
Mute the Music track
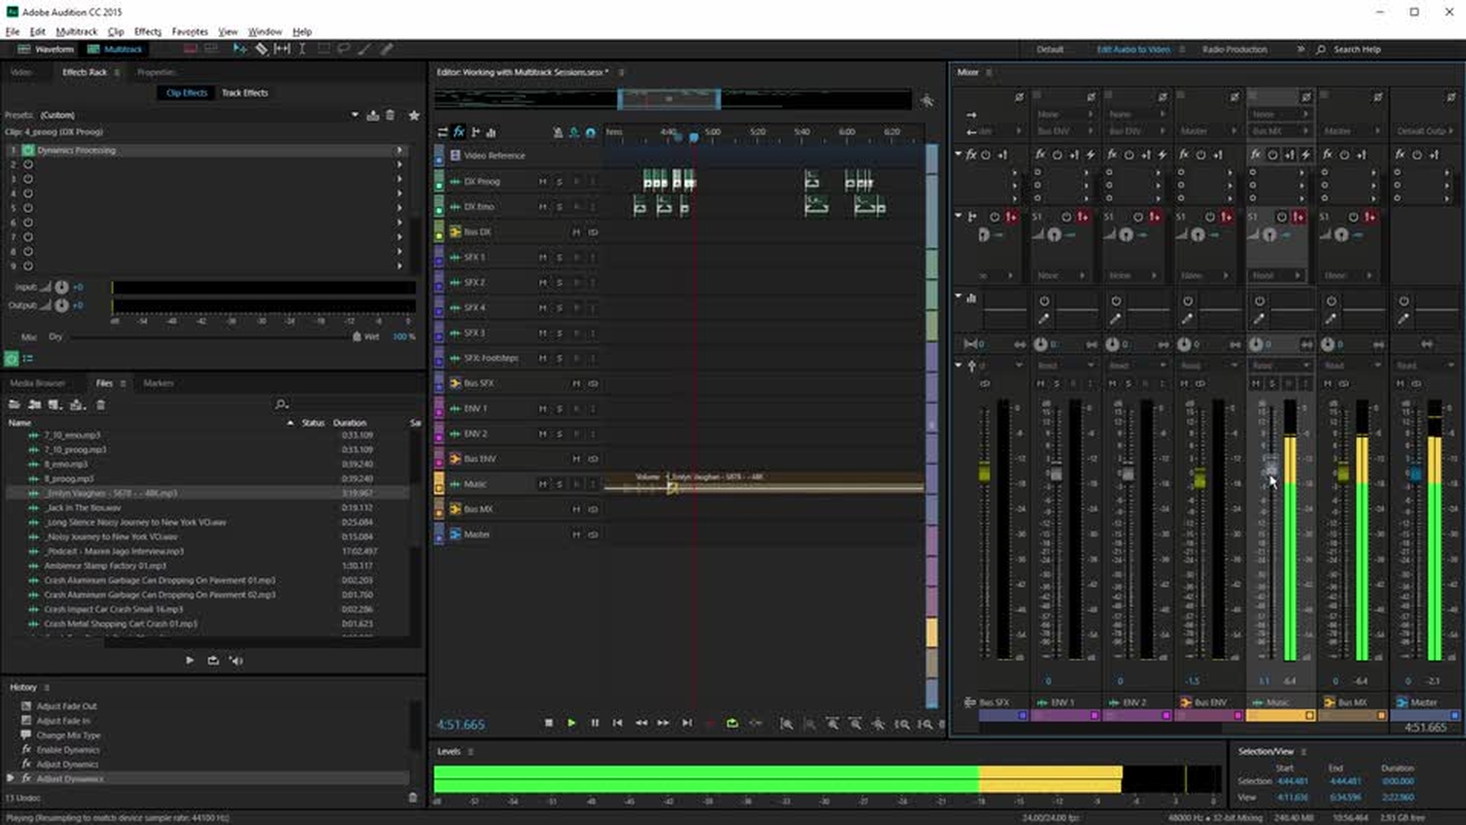click(543, 484)
